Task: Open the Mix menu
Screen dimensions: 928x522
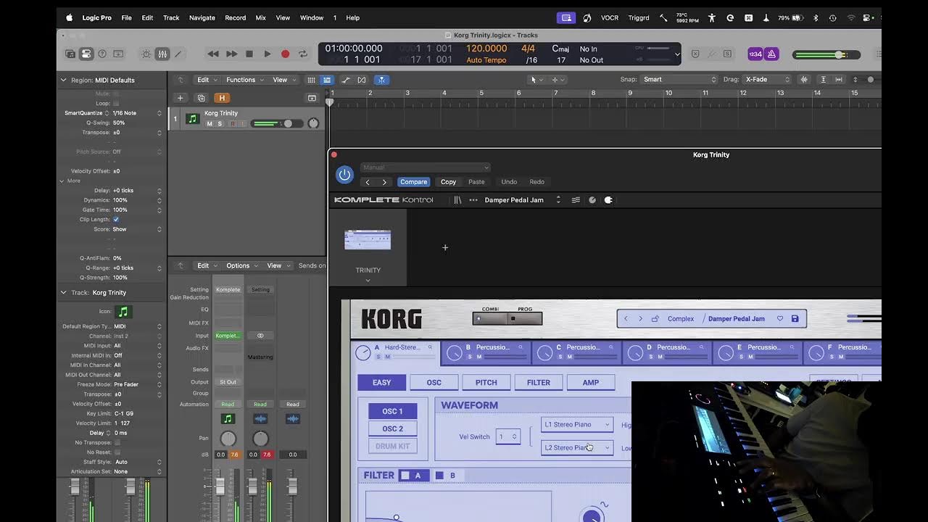Action: click(261, 17)
